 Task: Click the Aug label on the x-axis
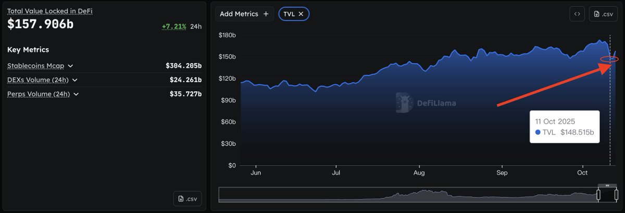[x=419, y=172]
